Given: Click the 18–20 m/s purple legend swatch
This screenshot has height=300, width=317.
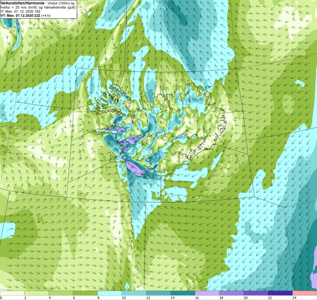Looking at the screenshot, I should click(231, 293).
